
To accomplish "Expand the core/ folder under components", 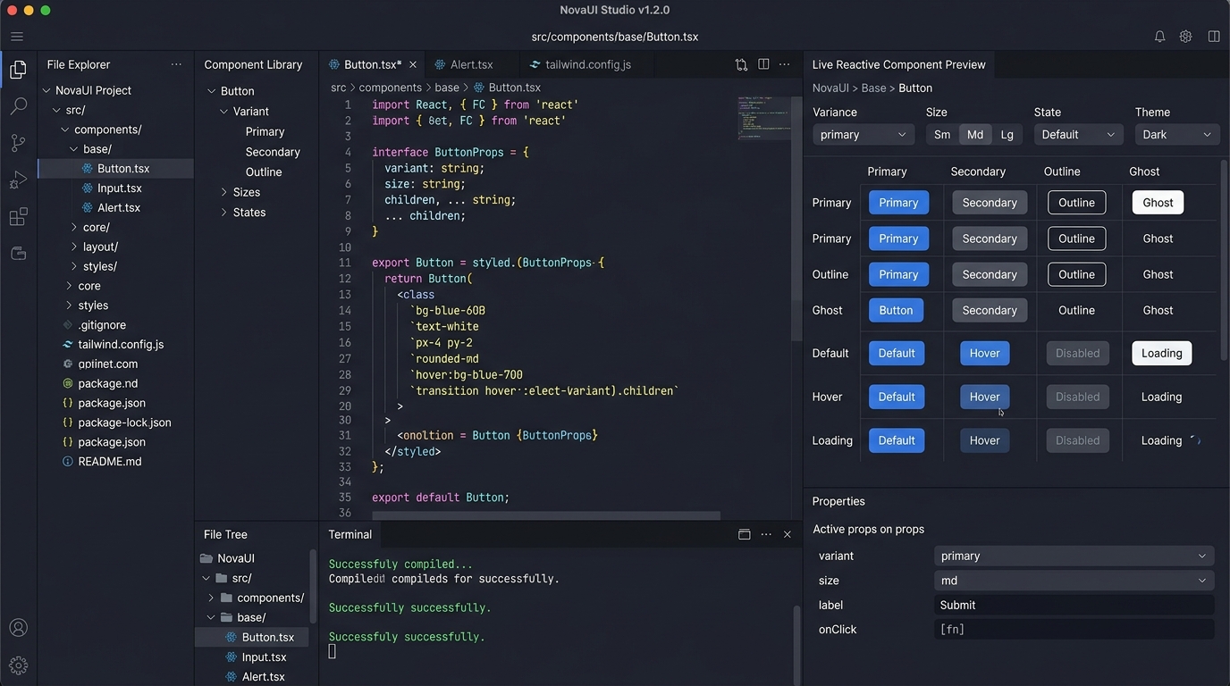I will point(74,227).
